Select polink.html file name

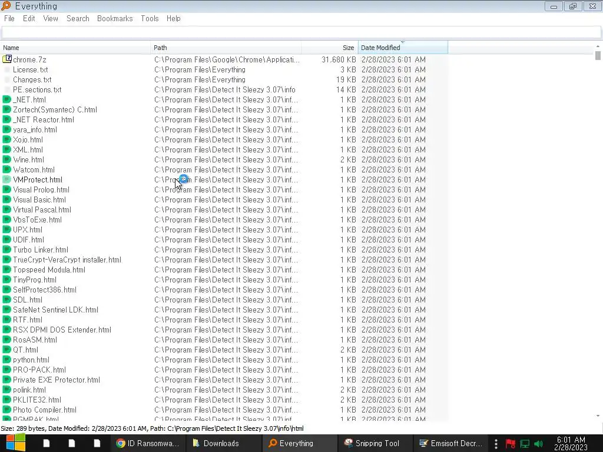(29, 390)
